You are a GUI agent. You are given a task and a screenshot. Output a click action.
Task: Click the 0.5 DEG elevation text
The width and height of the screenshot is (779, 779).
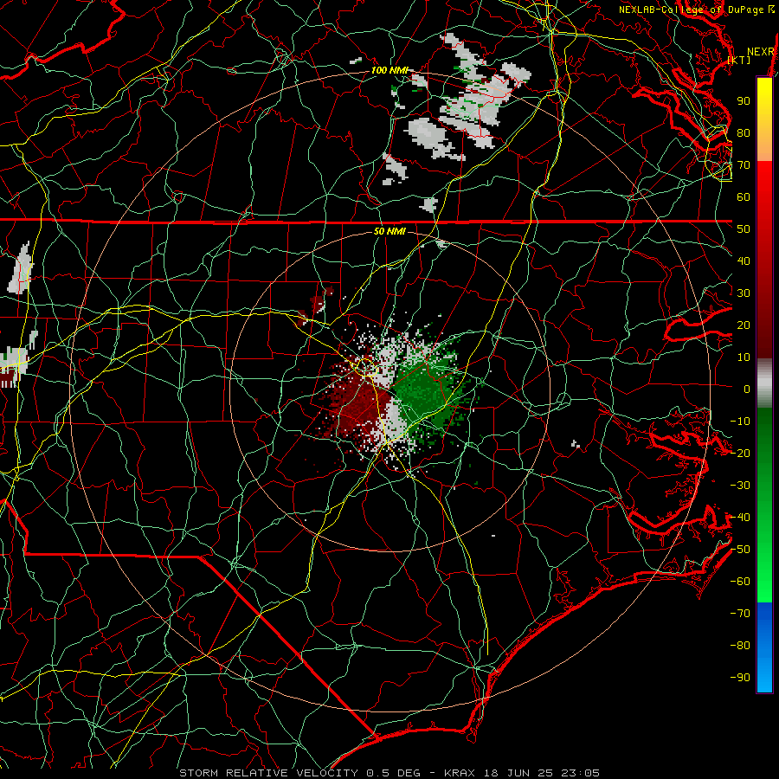[x=392, y=773]
